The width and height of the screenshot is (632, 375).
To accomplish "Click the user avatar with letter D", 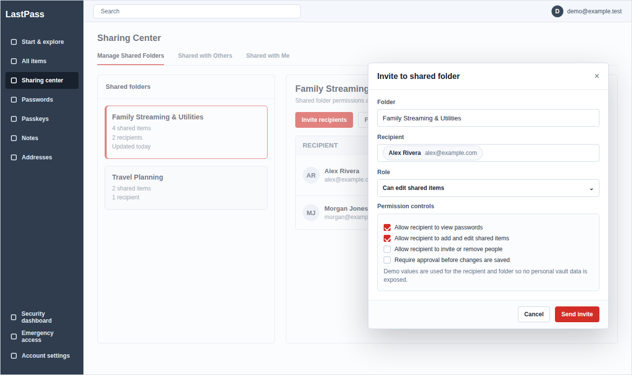I will click(x=557, y=11).
